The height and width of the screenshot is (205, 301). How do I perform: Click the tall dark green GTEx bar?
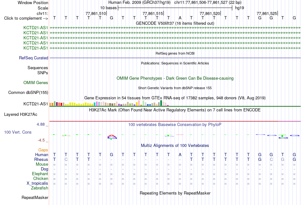(161, 103)
